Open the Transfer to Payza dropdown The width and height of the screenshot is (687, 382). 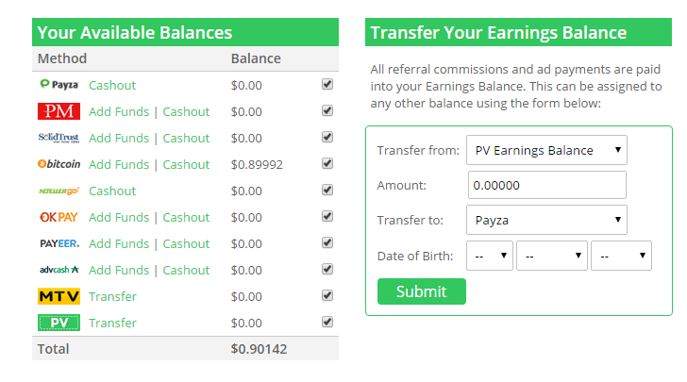coord(546,220)
